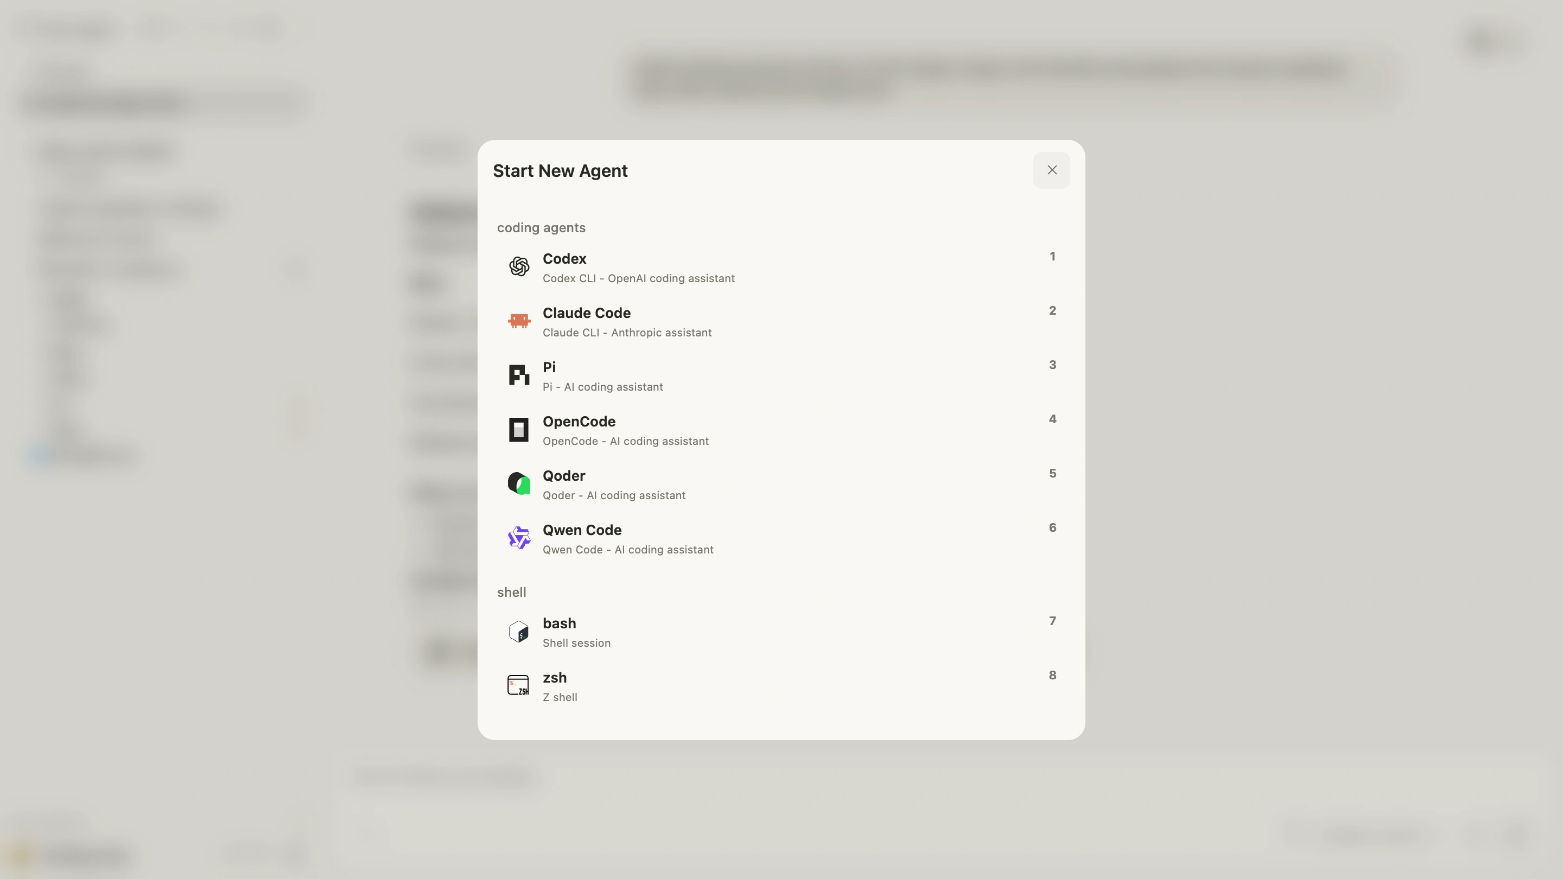Click the 'shell' section heading

click(511, 593)
